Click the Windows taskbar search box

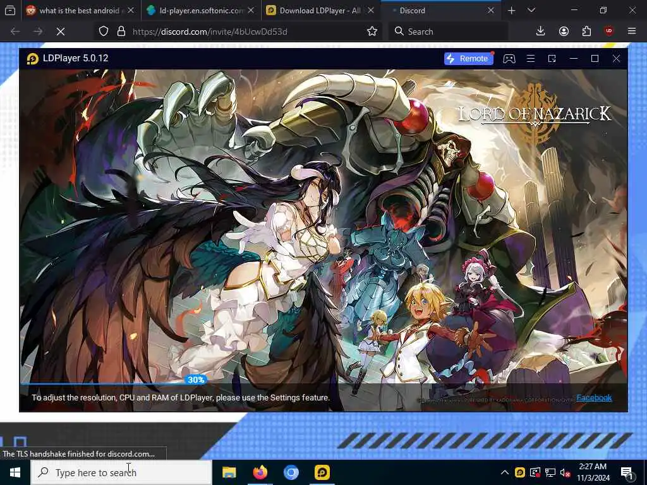(121, 472)
